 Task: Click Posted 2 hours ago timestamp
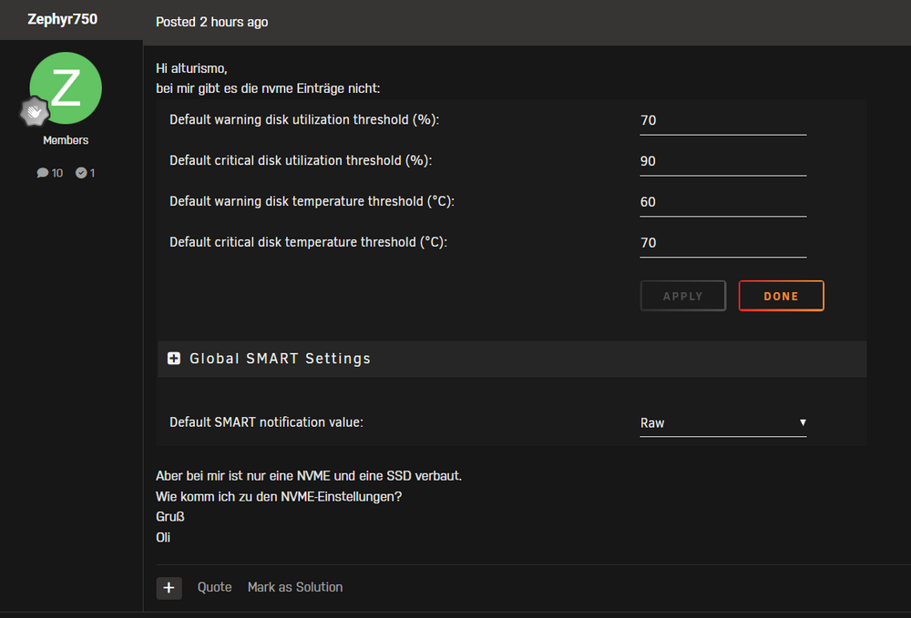pyautogui.click(x=211, y=22)
